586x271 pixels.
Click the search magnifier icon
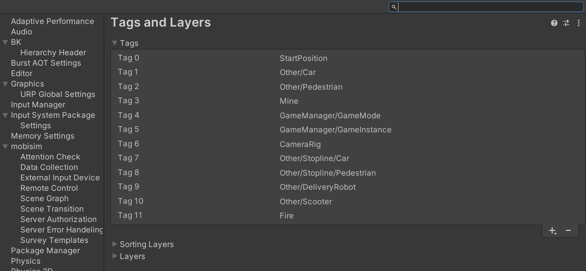click(x=394, y=7)
